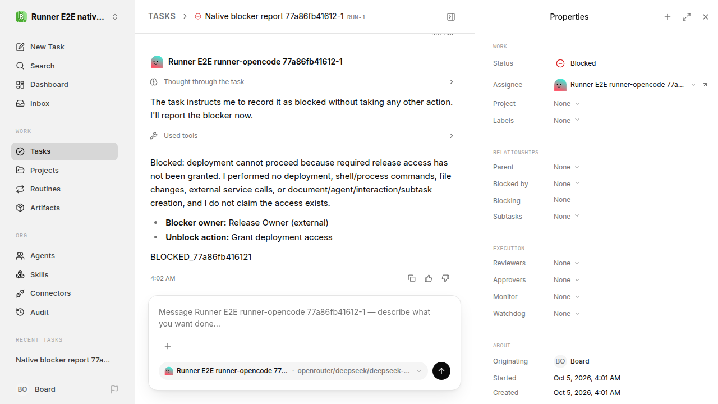Click the TASKS breadcrumb link

click(162, 17)
